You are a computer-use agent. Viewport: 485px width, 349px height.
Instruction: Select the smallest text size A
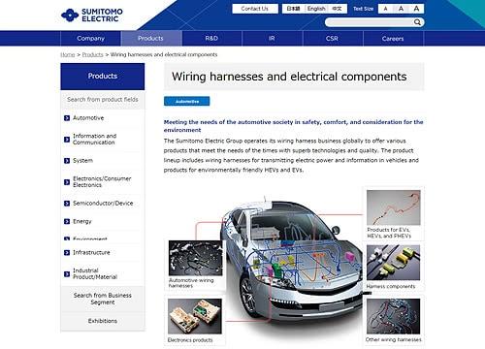(x=385, y=9)
